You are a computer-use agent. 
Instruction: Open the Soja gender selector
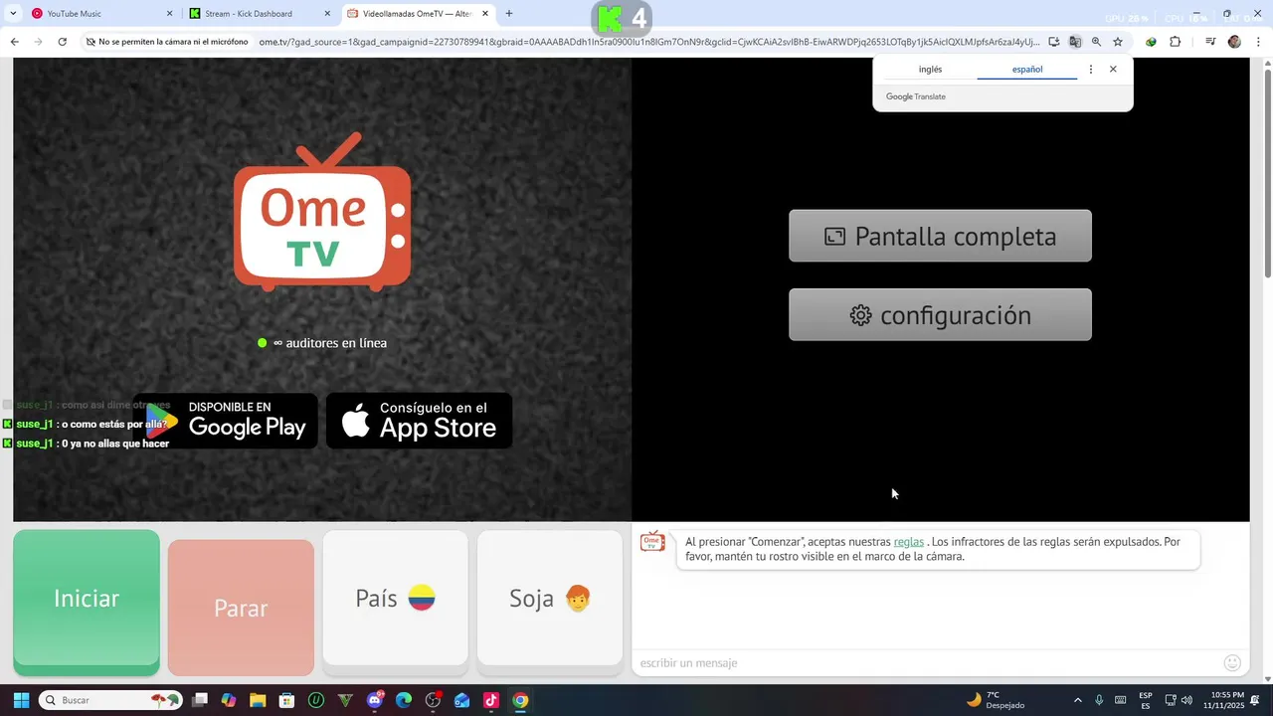pyautogui.click(x=550, y=598)
